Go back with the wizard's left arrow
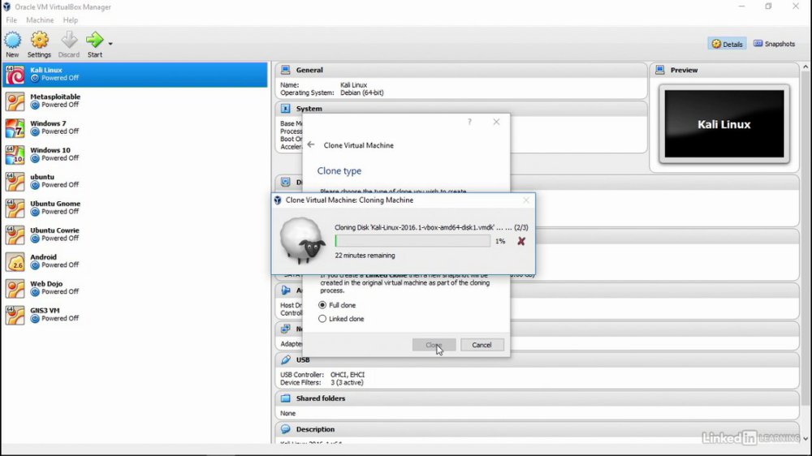812x456 pixels. [311, 145]
